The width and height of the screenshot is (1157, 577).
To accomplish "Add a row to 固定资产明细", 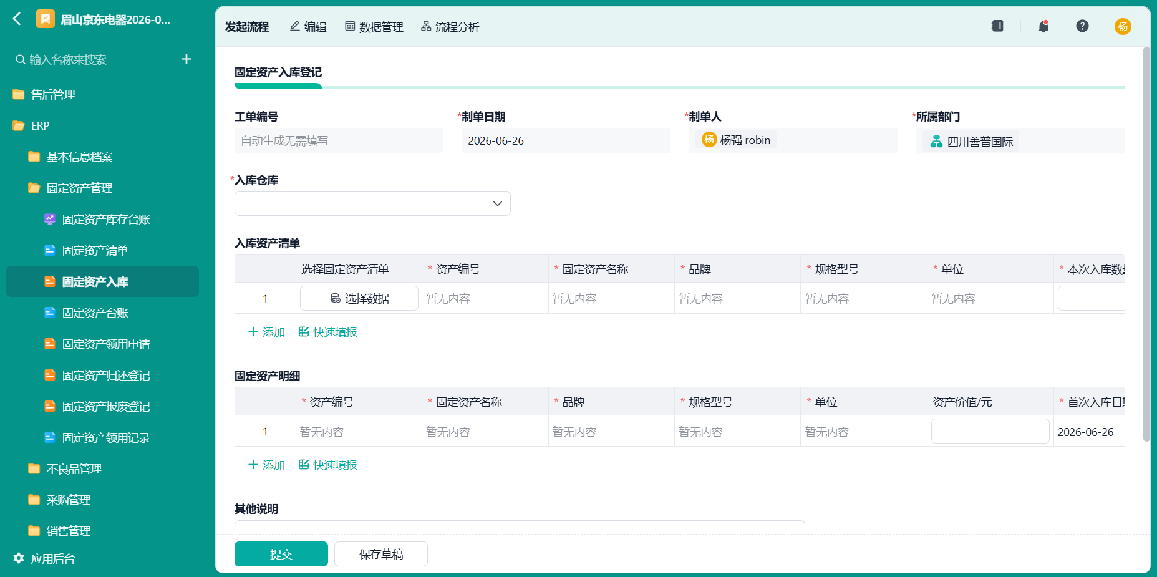I will [x=266, y=465].
